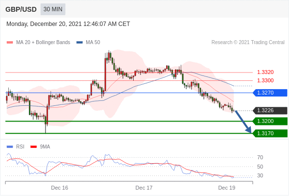Image resolution: width=289 pixels, height=196 pixels.
Task: Select the 1.3200 support price tag
Action: pyautogui.click(x=270, y=121)
